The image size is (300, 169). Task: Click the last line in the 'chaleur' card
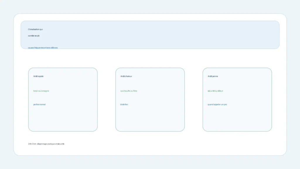pos(124,104)
